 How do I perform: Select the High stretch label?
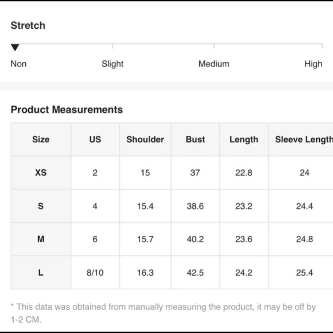pos(313,64)
